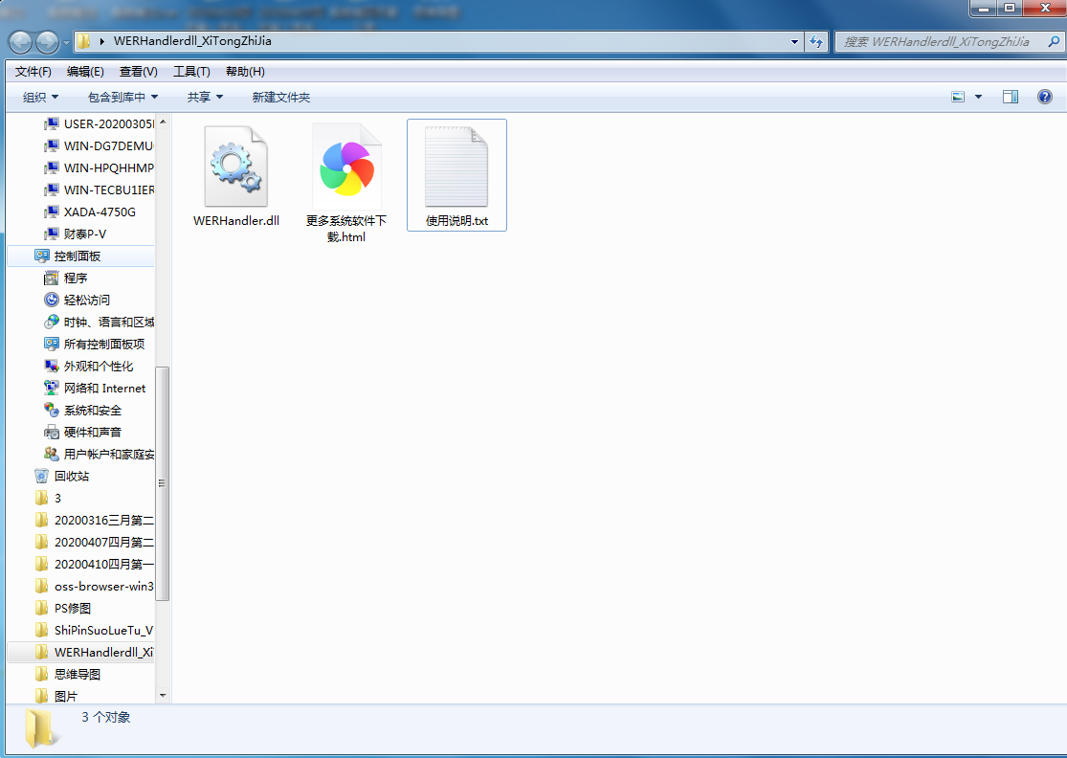Select the 使用说明.txt file icon
Screen dimensions: 1067x758
(x=456, y=166)
